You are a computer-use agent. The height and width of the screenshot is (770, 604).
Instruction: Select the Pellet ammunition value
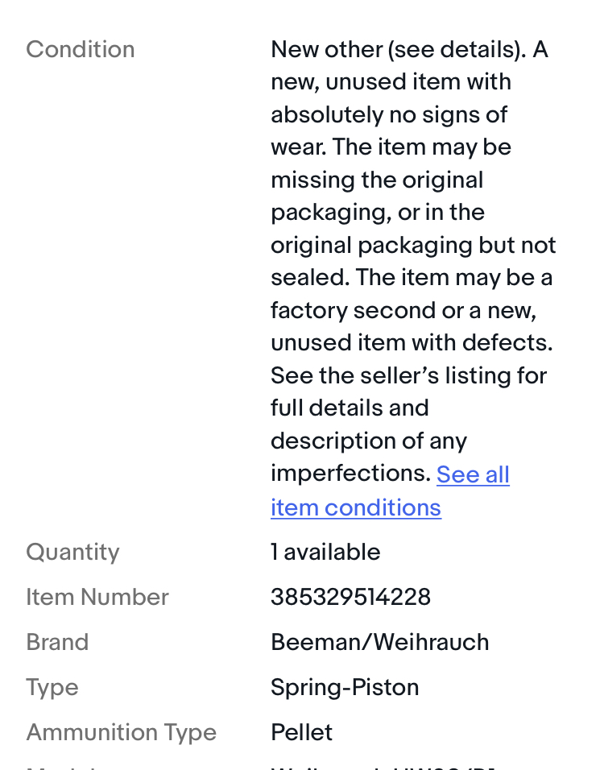coord(301,733)
